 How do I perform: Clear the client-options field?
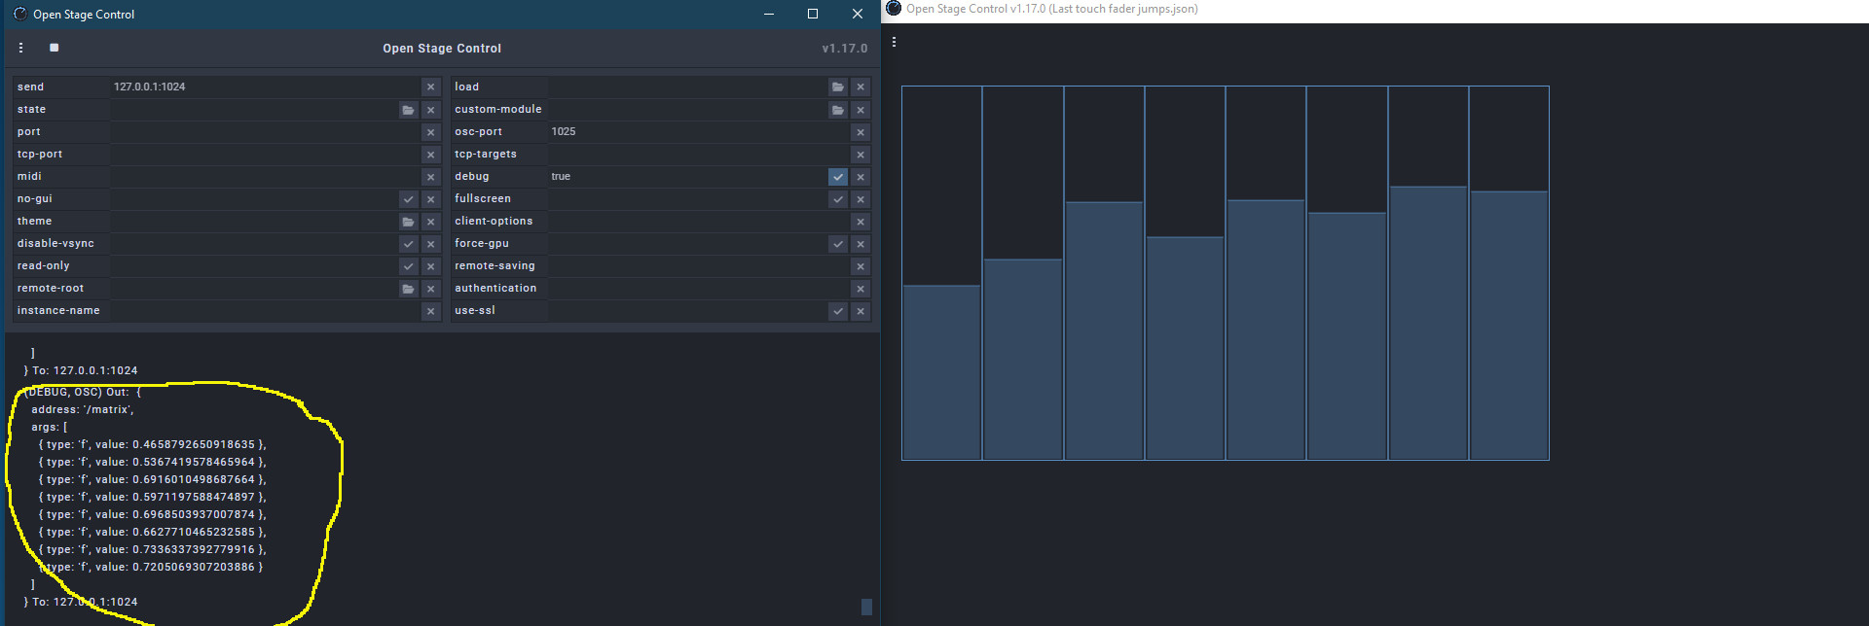point(861,222)
